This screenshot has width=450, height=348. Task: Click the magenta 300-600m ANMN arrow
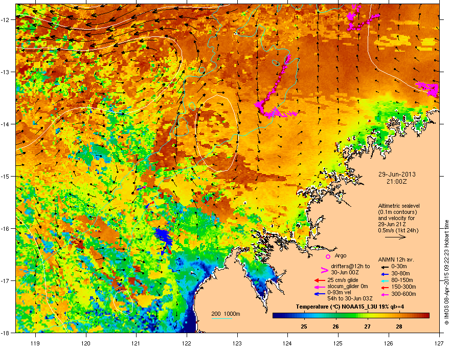click(x=385, y=295)
